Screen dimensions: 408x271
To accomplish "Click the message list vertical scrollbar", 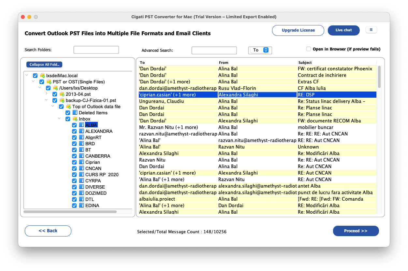I will [379, 77].
